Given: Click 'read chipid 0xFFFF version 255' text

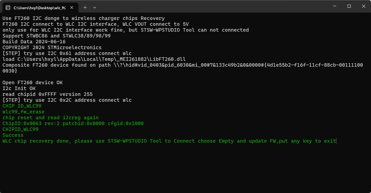Looking at the screenshot, I should pyautogui.click(x=48, y=94).
